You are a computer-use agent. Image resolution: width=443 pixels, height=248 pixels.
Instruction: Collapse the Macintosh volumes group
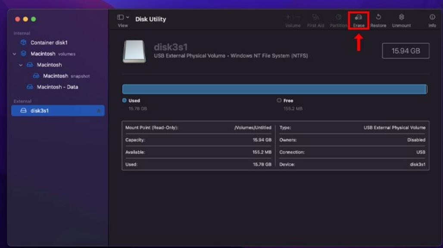tap(15, 54)
